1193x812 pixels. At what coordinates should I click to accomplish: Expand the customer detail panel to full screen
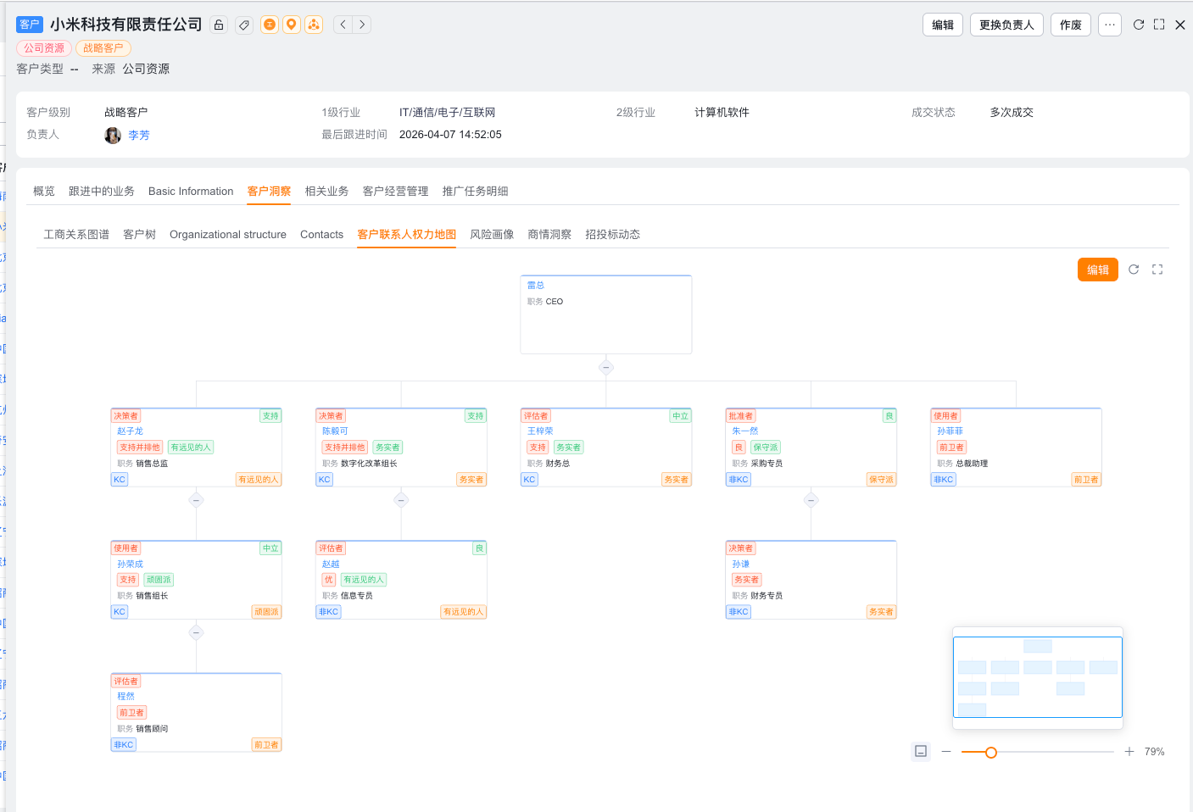[1159, 25]
